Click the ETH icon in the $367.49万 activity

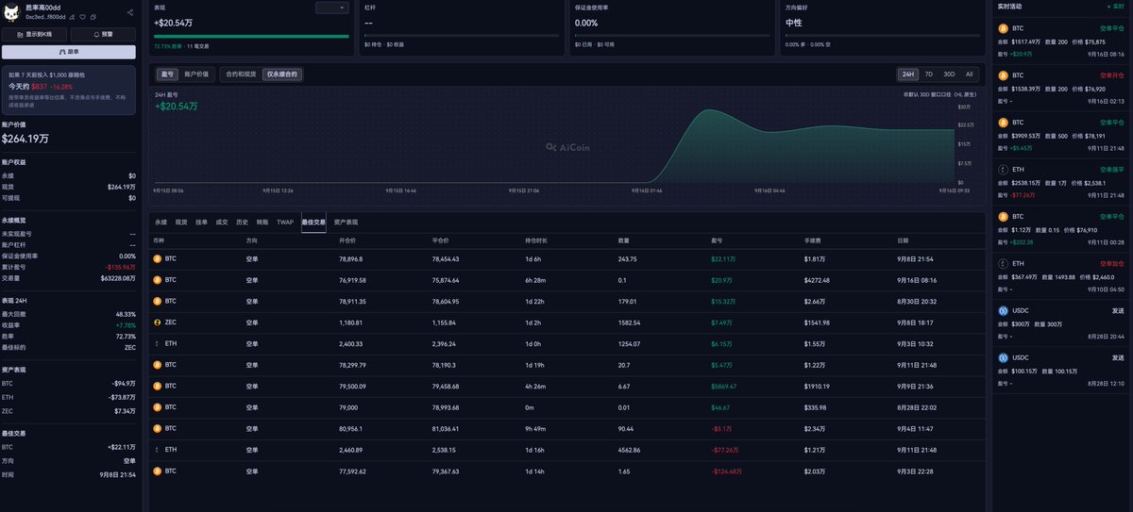pos(1004,263)
